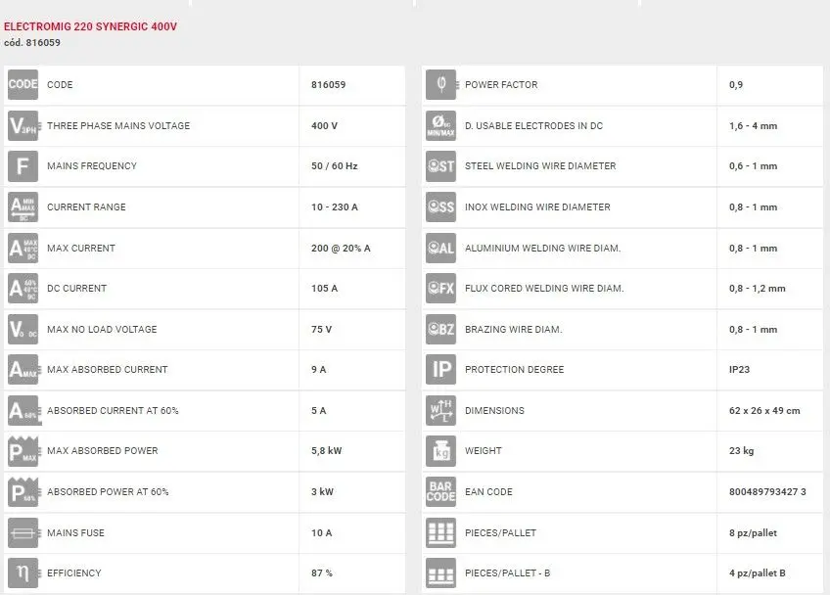This screenshot has width=830, height=595.
Task: Click the ELECTROMIG 220 SYNERGIC 400V title
Action: [91, 26]
